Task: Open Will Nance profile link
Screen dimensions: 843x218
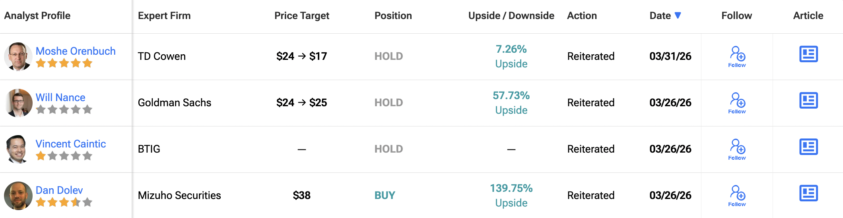Action: pos(60,98)
